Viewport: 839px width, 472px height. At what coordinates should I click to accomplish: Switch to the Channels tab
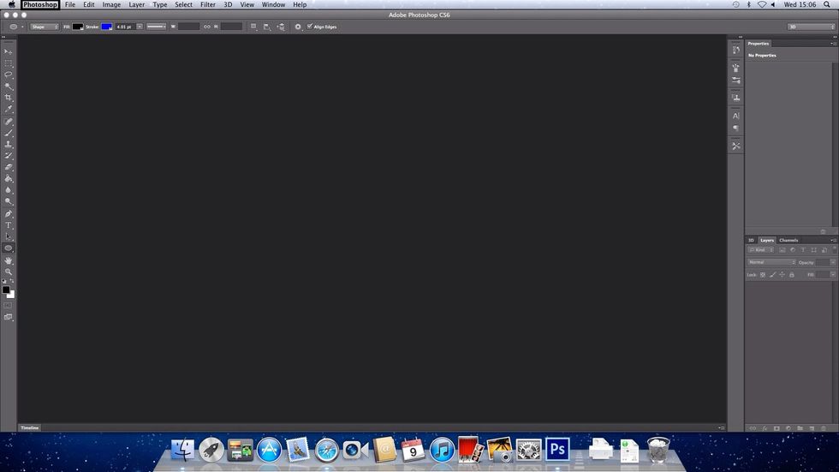788,240
